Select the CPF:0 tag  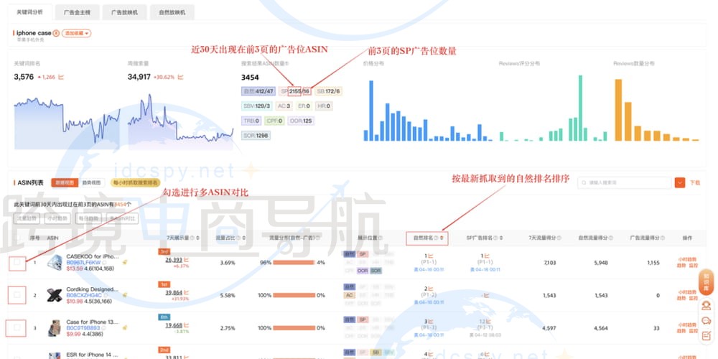coord(274,121)
